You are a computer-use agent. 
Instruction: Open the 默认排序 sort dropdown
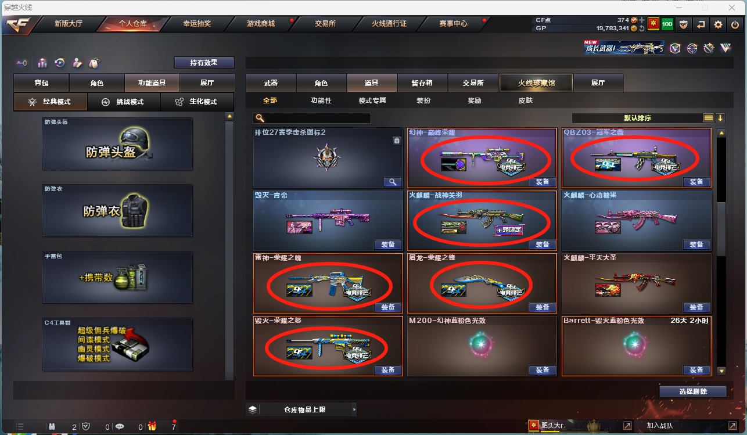pos(638,118)
